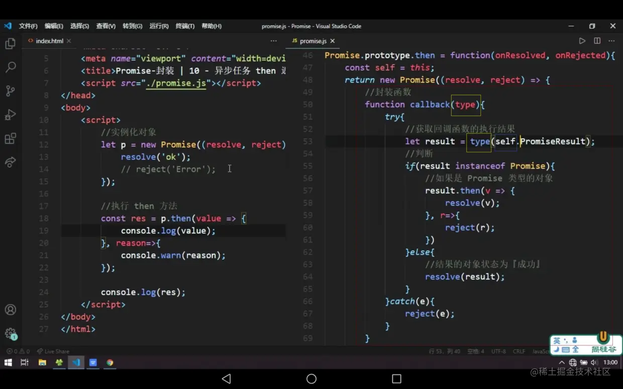
Task: Open the 文件(F) menu
Action: [x=28, y=26]
